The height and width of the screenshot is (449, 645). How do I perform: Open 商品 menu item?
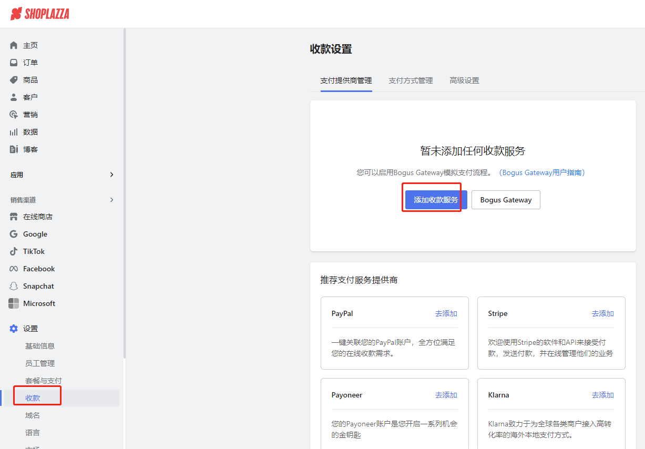30,80
